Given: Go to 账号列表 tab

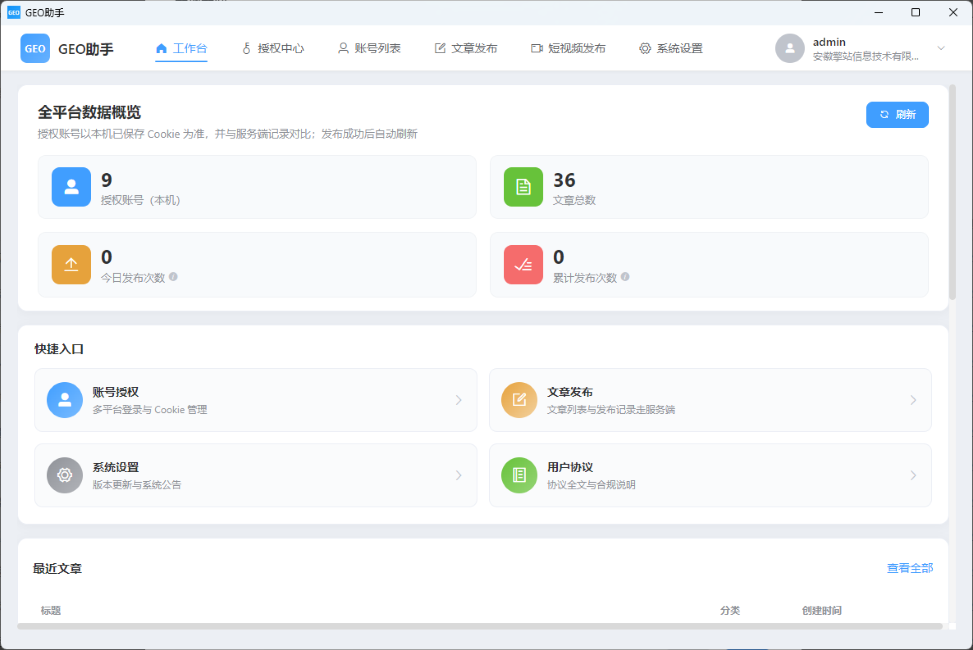Looking at the screenshot, I should coord(370,48).
